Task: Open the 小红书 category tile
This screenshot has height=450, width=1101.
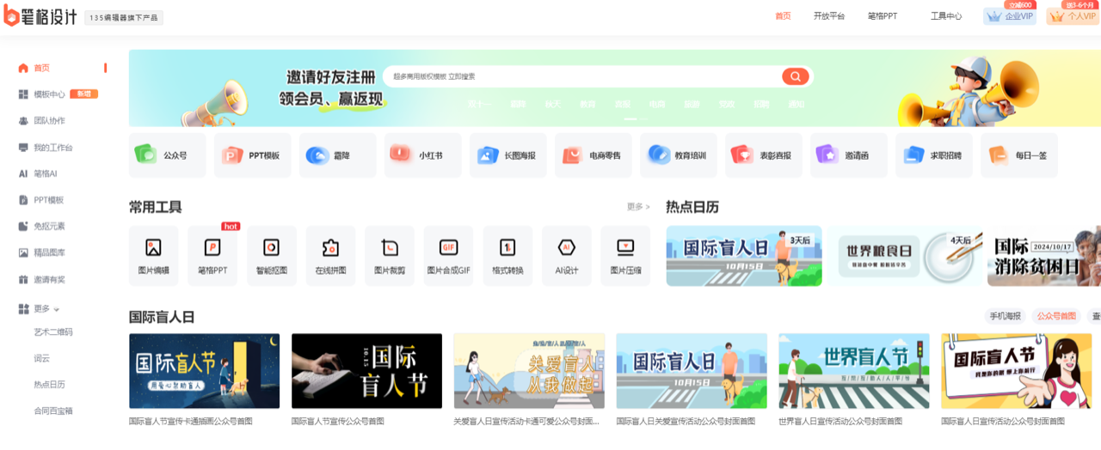Action: pos(422,155)
